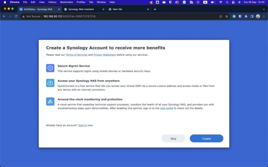The height and width of the screenshot is (167, 268).
Task: Click the keyboard input source icon
Action: (x=205, y=2)
